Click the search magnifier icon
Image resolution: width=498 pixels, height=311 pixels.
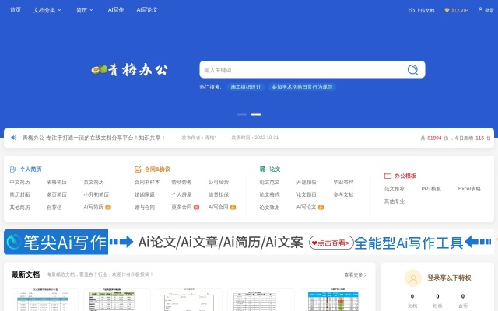click(x=412, y=70)
